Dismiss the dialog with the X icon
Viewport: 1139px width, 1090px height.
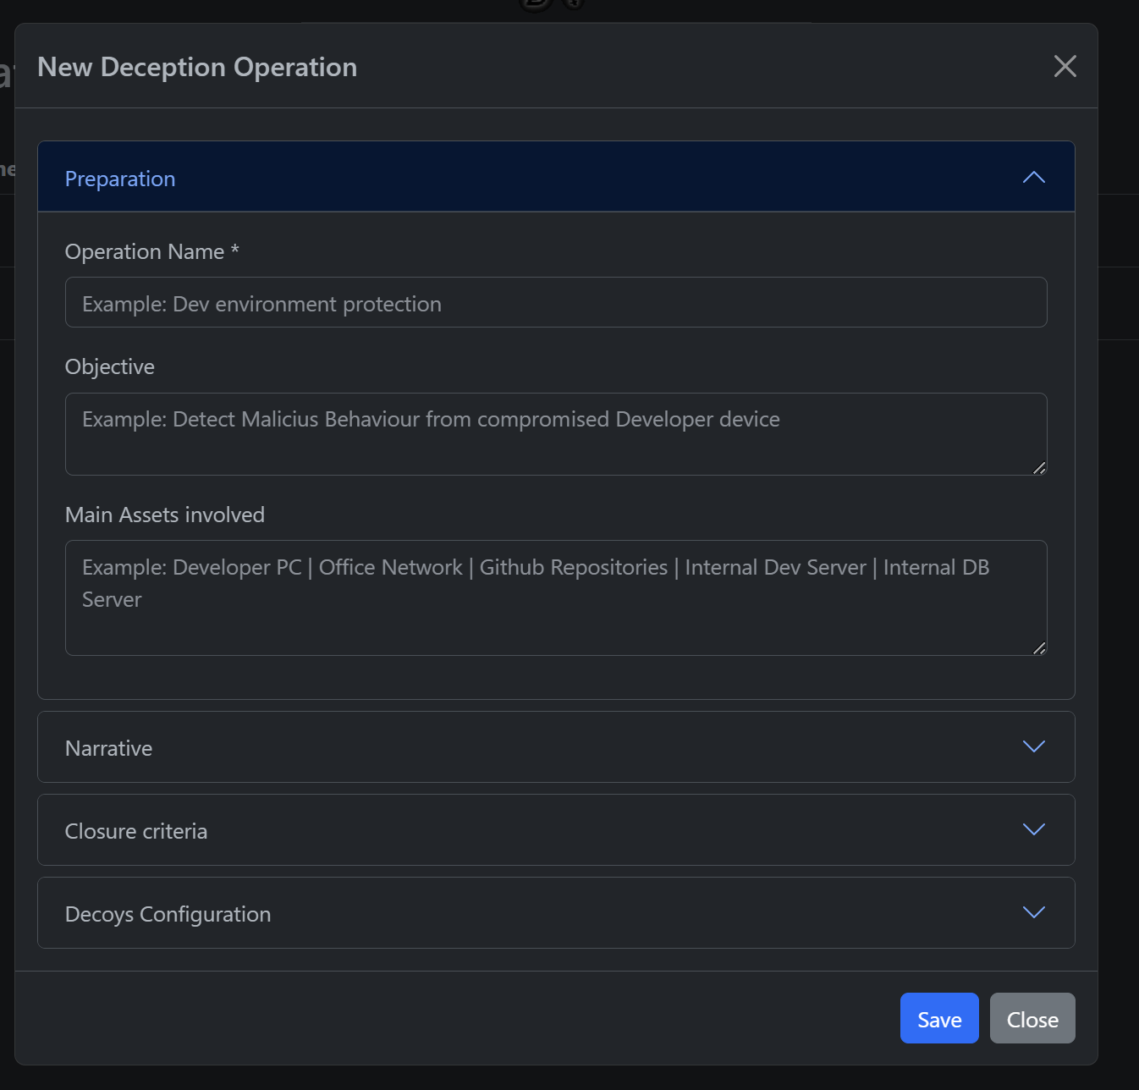point(1065,66)
